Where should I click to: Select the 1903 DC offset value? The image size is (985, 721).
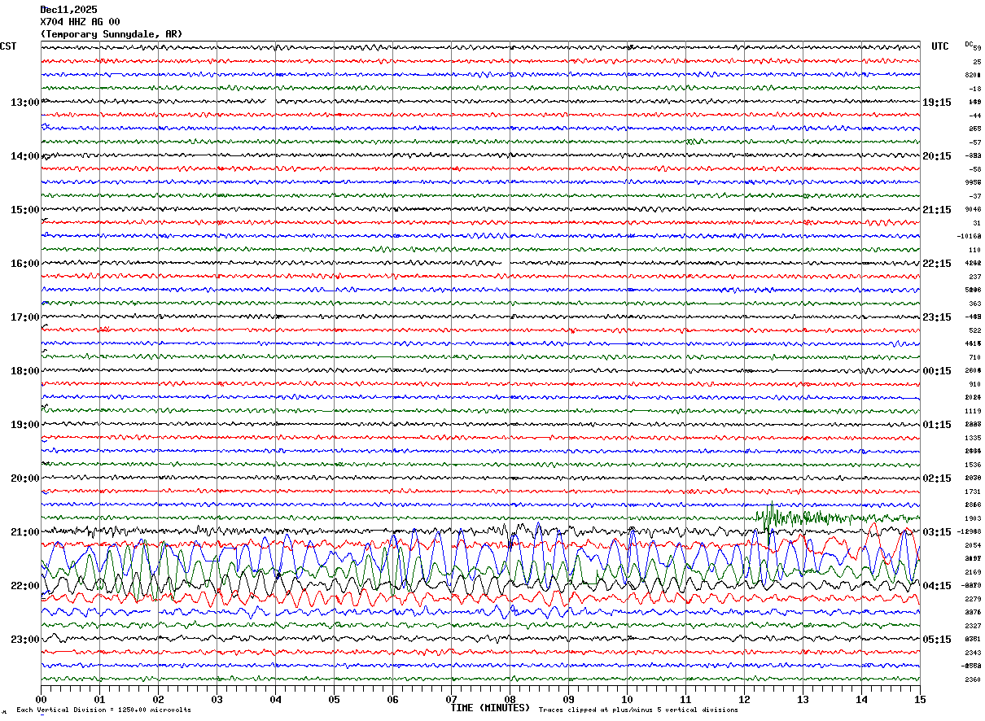973,518
